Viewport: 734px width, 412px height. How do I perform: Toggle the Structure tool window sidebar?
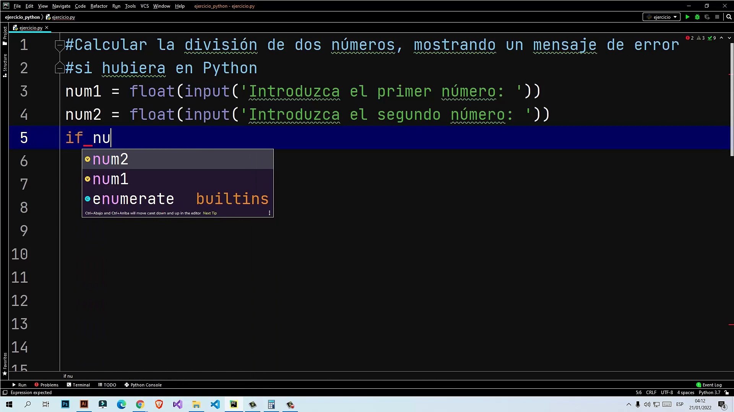(5, 65)
